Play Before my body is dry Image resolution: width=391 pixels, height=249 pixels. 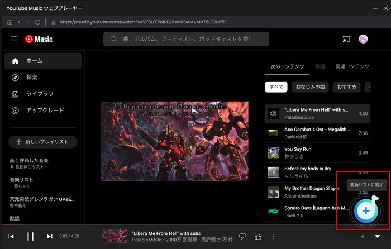pos(318,173)
